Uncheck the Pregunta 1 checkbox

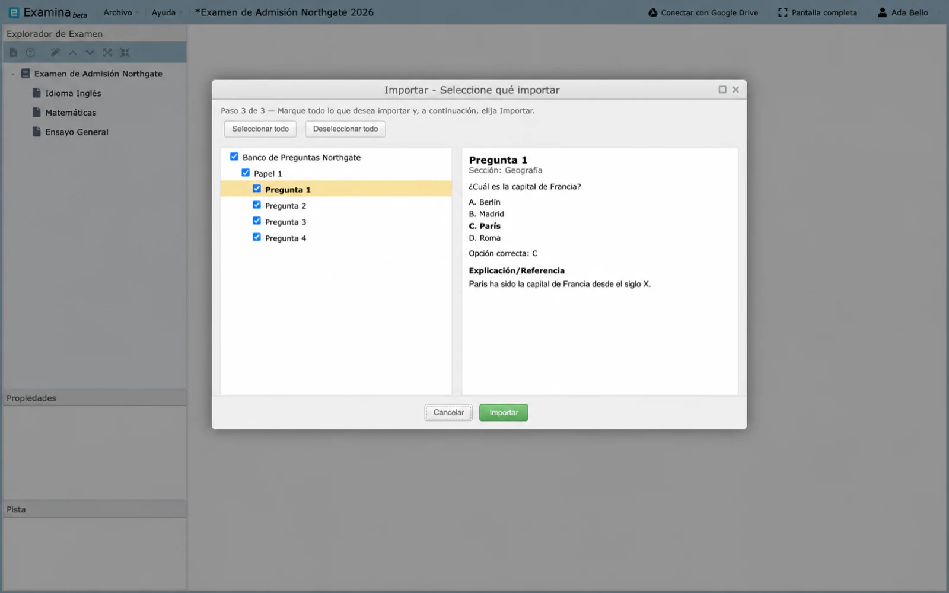pyautogui.click(x=257, y=189)
